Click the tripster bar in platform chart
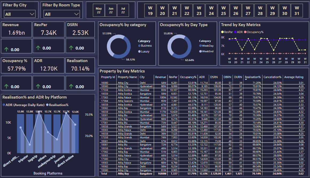The height and width of the screenshot is (178, 310). pos(30,134)
